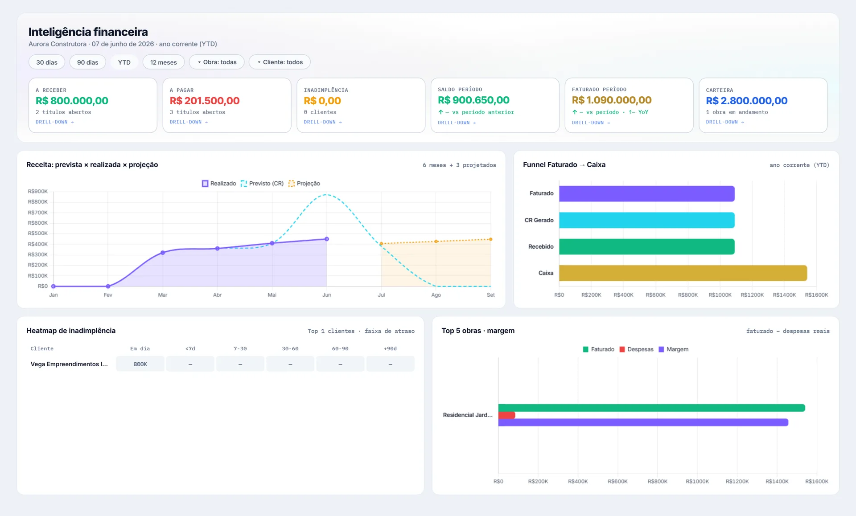
Task: Click the 800K heatmap cell
Action: pos(140,364)
